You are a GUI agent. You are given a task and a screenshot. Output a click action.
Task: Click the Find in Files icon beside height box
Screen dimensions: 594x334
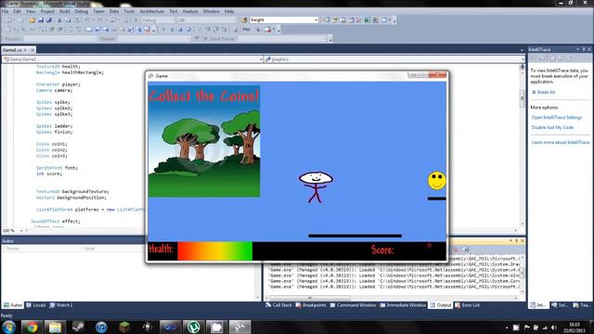(245, 19)
